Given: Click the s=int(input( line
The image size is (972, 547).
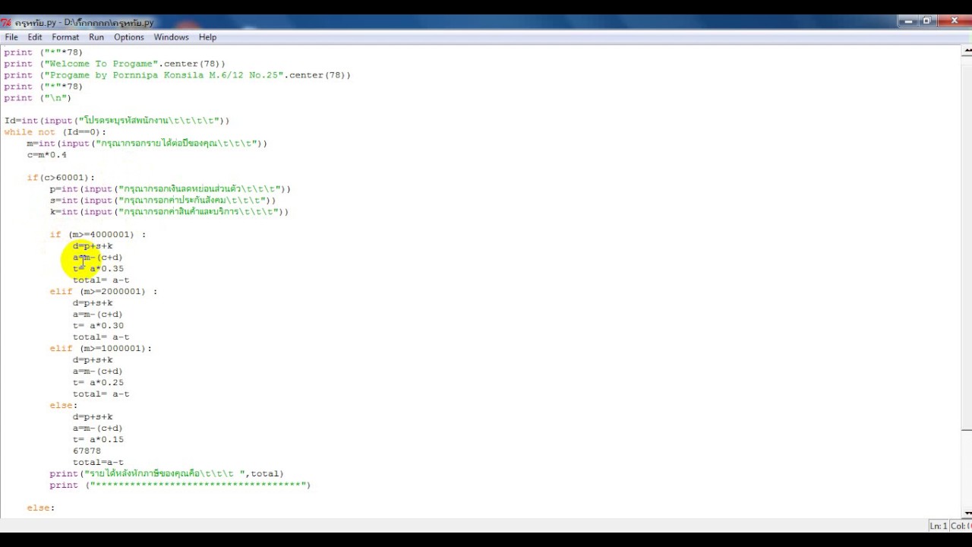Looking at the screenshot, I should coord(163,201).
